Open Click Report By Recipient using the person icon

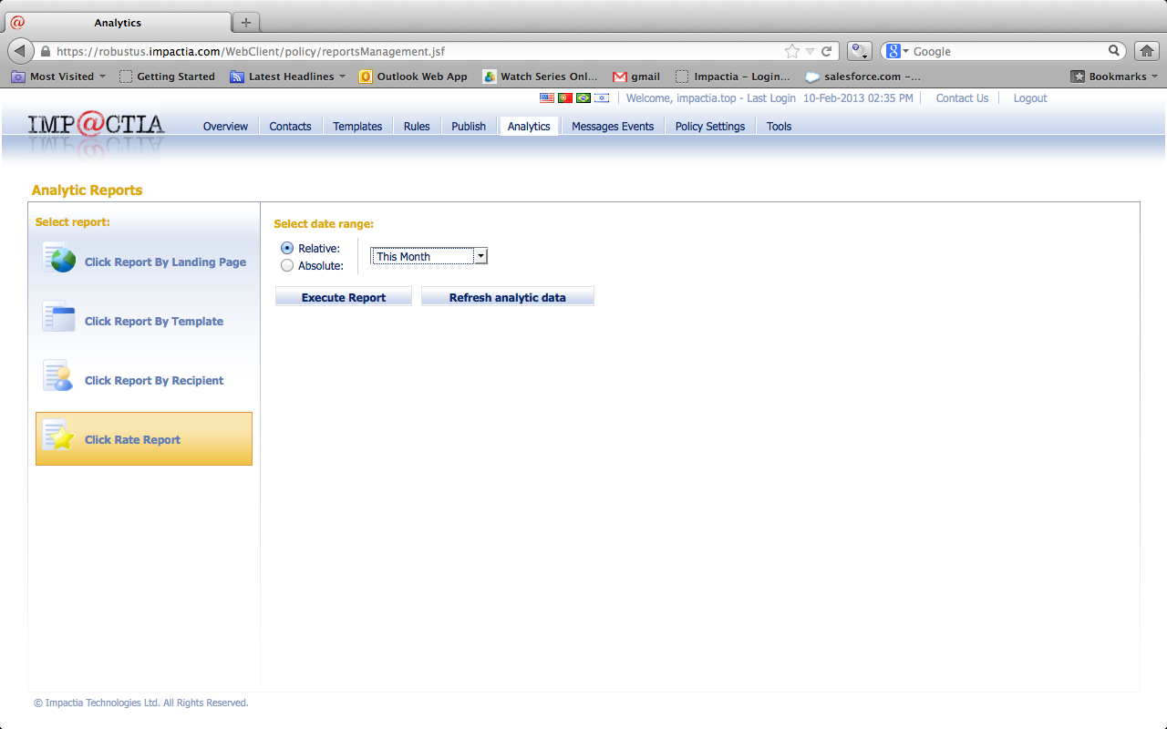pyautogui.click(x=58, y=377)
